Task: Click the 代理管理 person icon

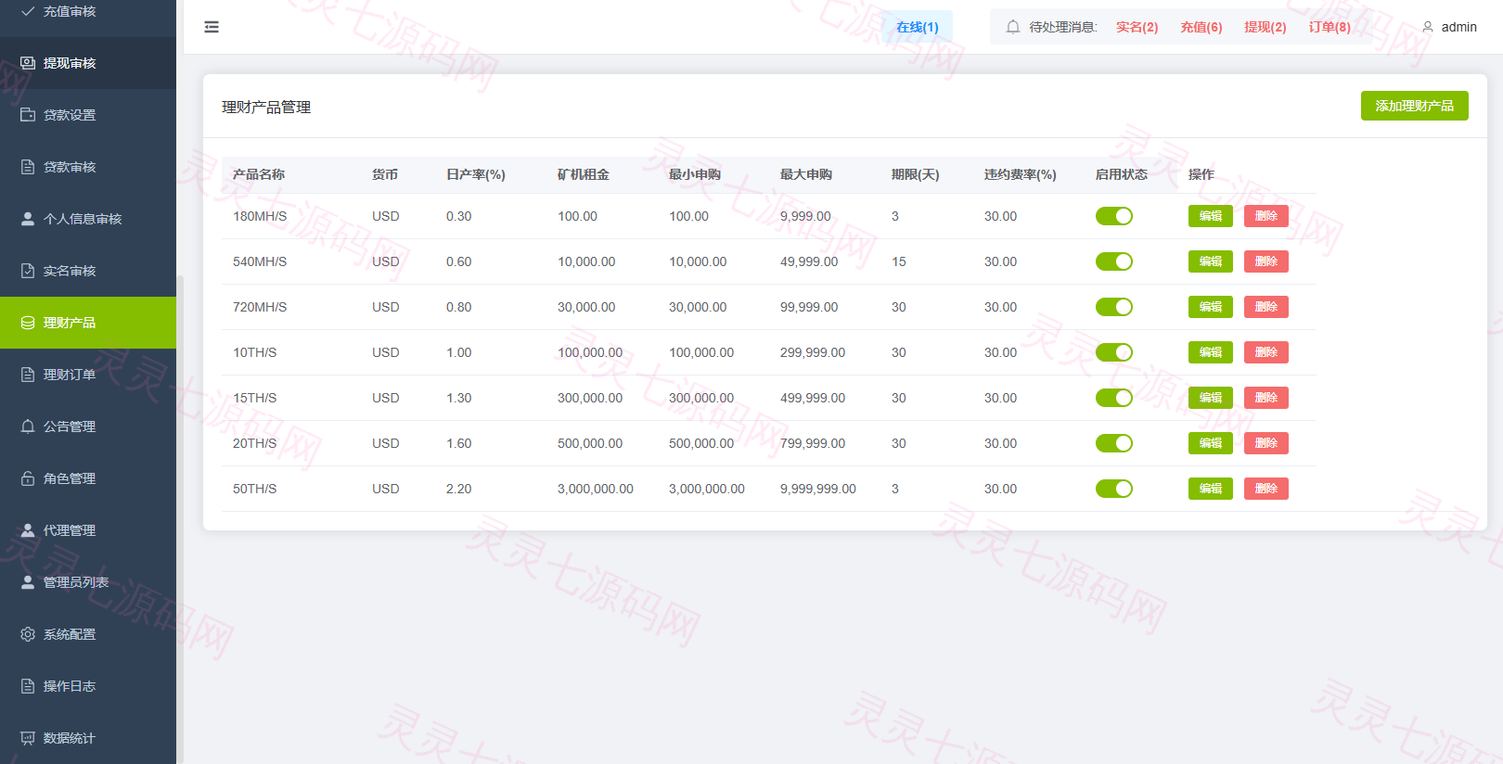Action: click(x=28, y=530)
